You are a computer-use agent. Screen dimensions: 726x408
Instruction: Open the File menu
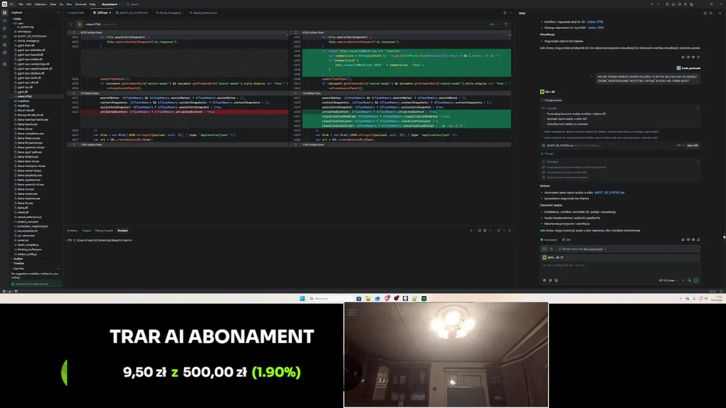pyautogui.click(x=20, y=4)
